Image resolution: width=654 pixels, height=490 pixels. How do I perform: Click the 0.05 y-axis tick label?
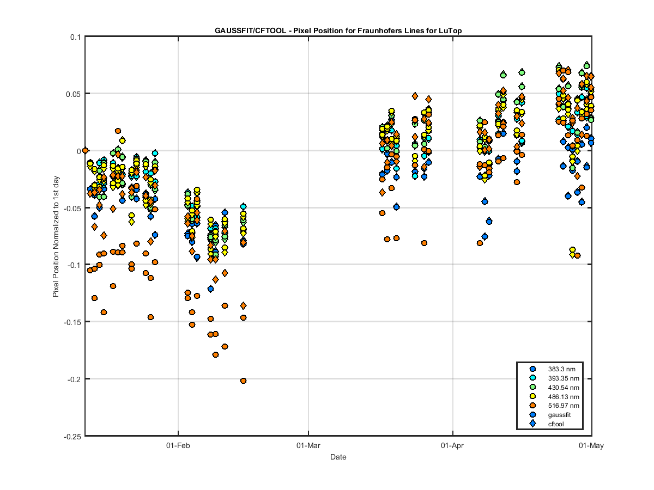tap(74, 94)
